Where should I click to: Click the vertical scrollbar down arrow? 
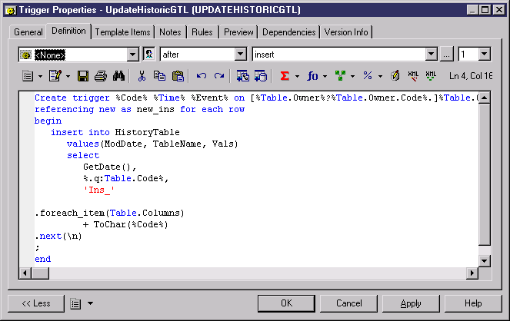[x=484, y=260]
